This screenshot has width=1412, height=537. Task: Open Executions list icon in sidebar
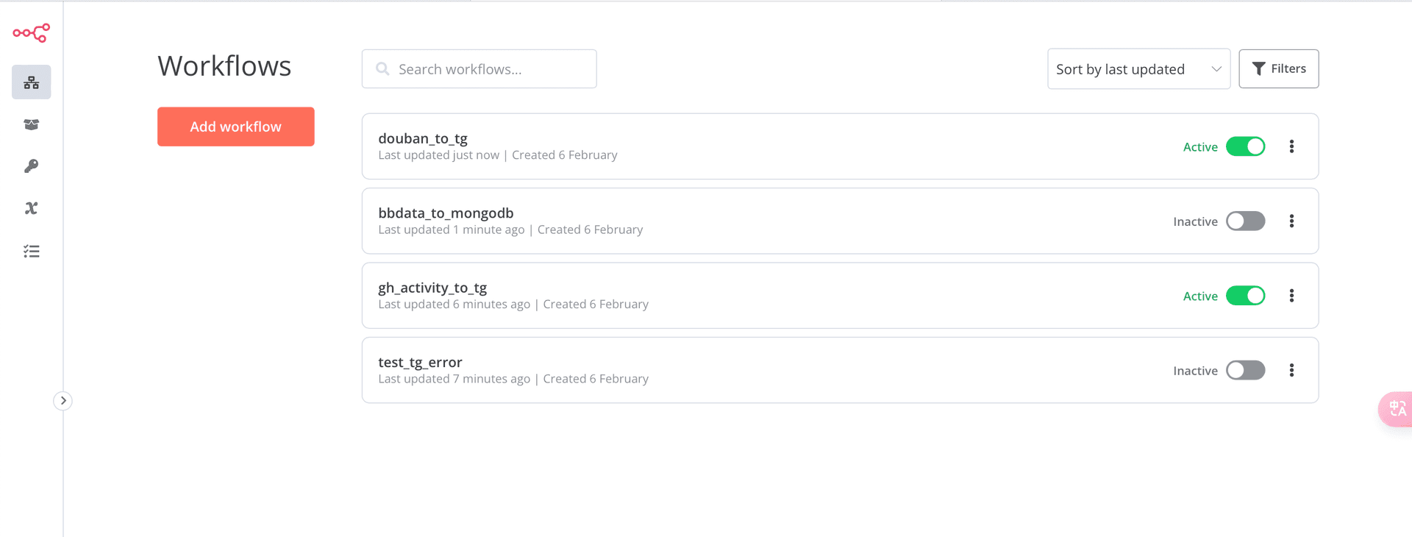click(x=32, y=252)
